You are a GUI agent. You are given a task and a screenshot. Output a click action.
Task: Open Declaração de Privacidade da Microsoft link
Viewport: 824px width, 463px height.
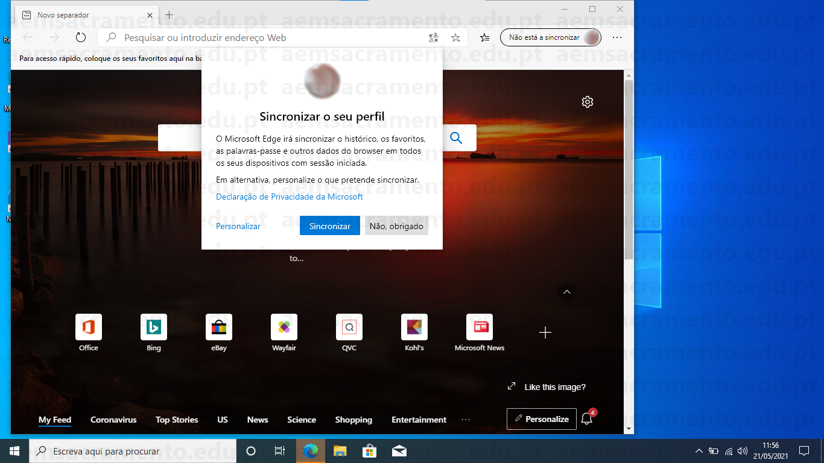tap(290, 197)
